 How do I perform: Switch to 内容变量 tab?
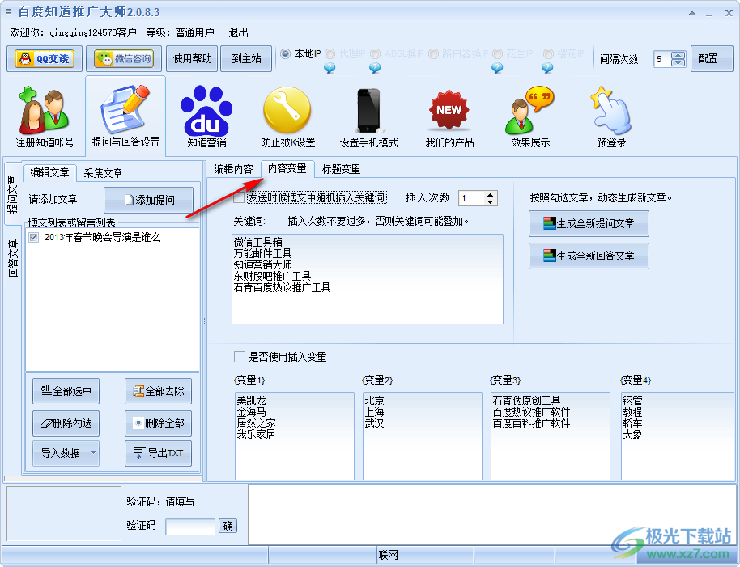click(287, 168)
